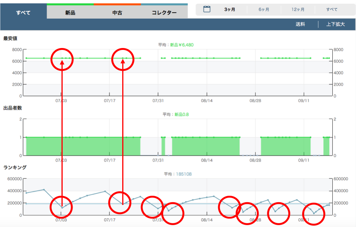Toggle 上下拡大 chart expansion
The height and width of the screenshot is (227, 356).
336,24
